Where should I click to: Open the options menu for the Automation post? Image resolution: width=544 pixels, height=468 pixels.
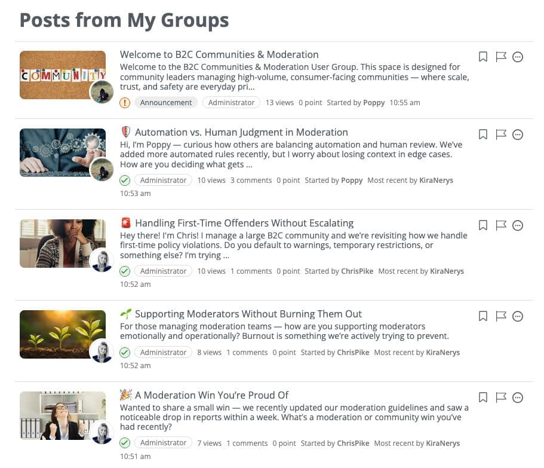(518, 134)
